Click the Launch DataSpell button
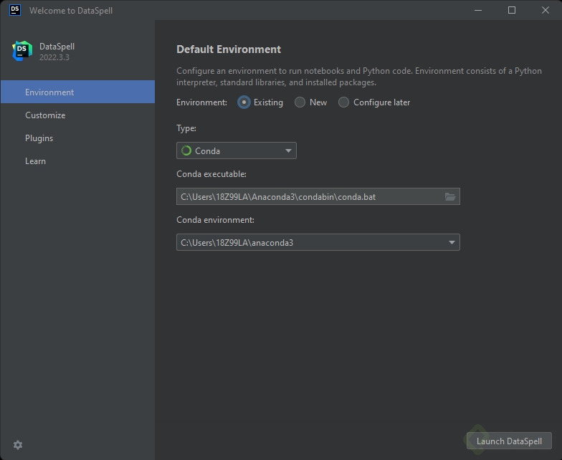This screenshot has height=460, width=562. coord(509,441)
